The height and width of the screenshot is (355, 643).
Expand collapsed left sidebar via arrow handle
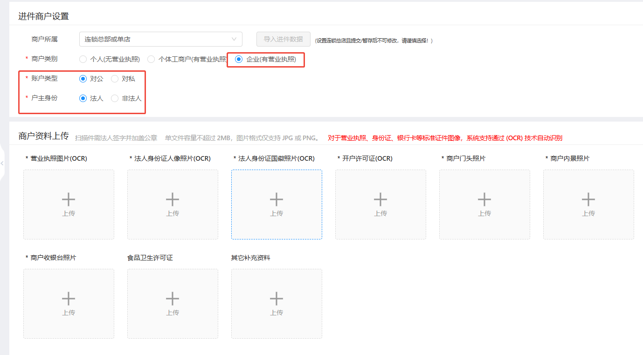pos(2,164)
